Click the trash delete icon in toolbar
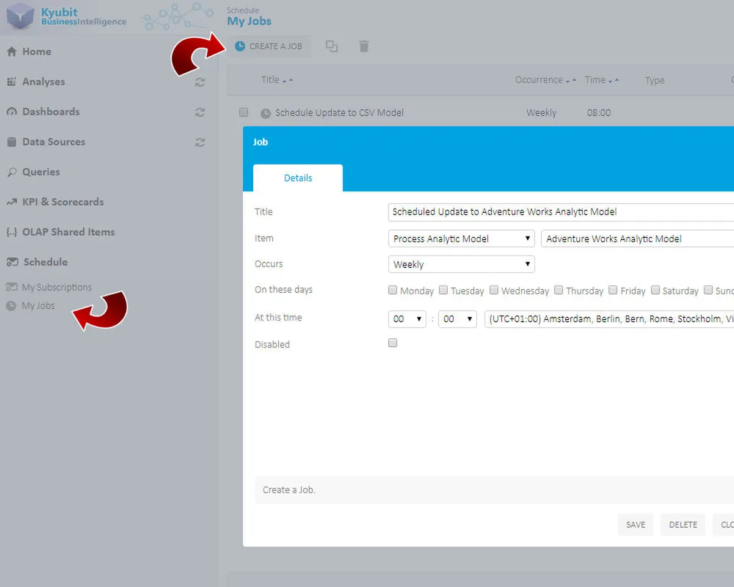The width and height of the screenshot is (734, 587). [x=364, y=46]
